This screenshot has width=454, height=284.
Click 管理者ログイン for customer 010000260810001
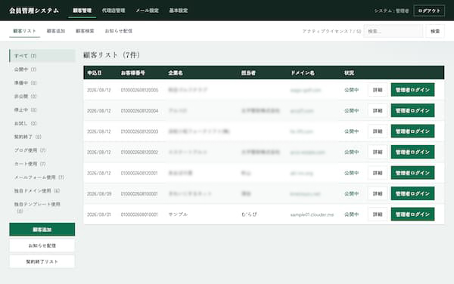pyautogui.click(x=412, y=193)
